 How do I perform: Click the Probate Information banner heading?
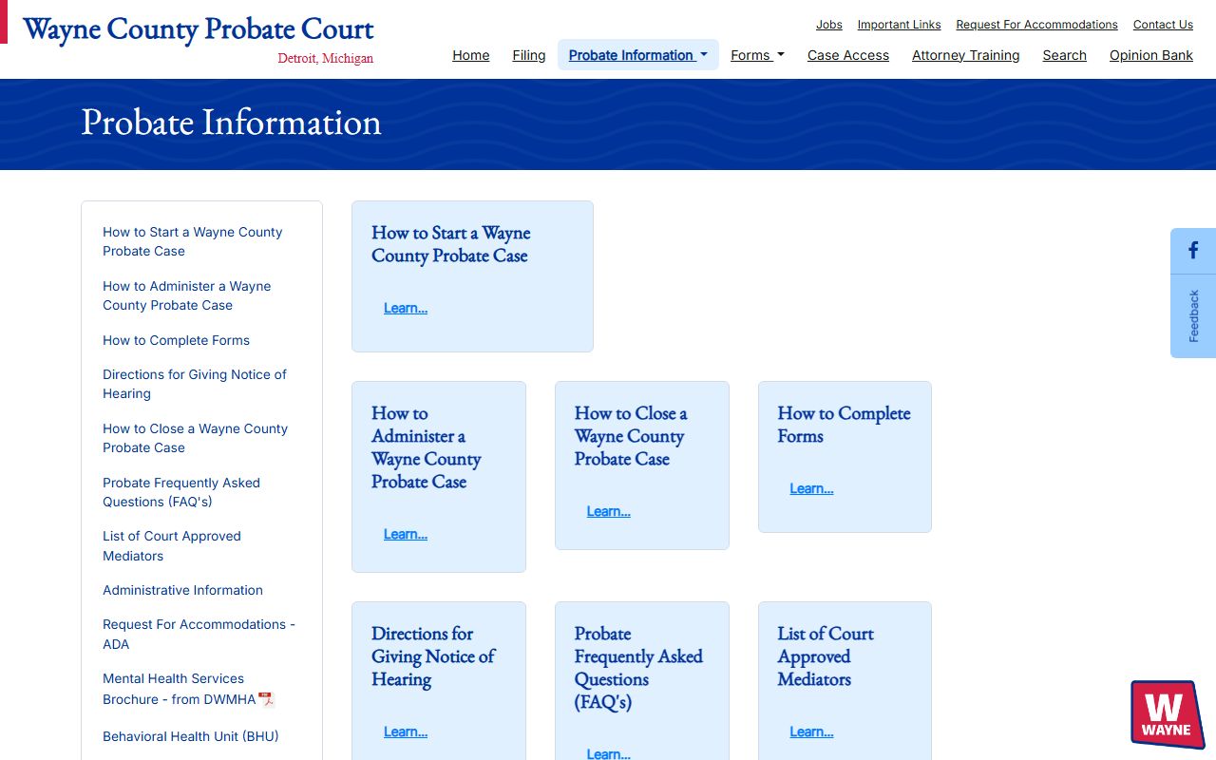click(x=231, y=123)
